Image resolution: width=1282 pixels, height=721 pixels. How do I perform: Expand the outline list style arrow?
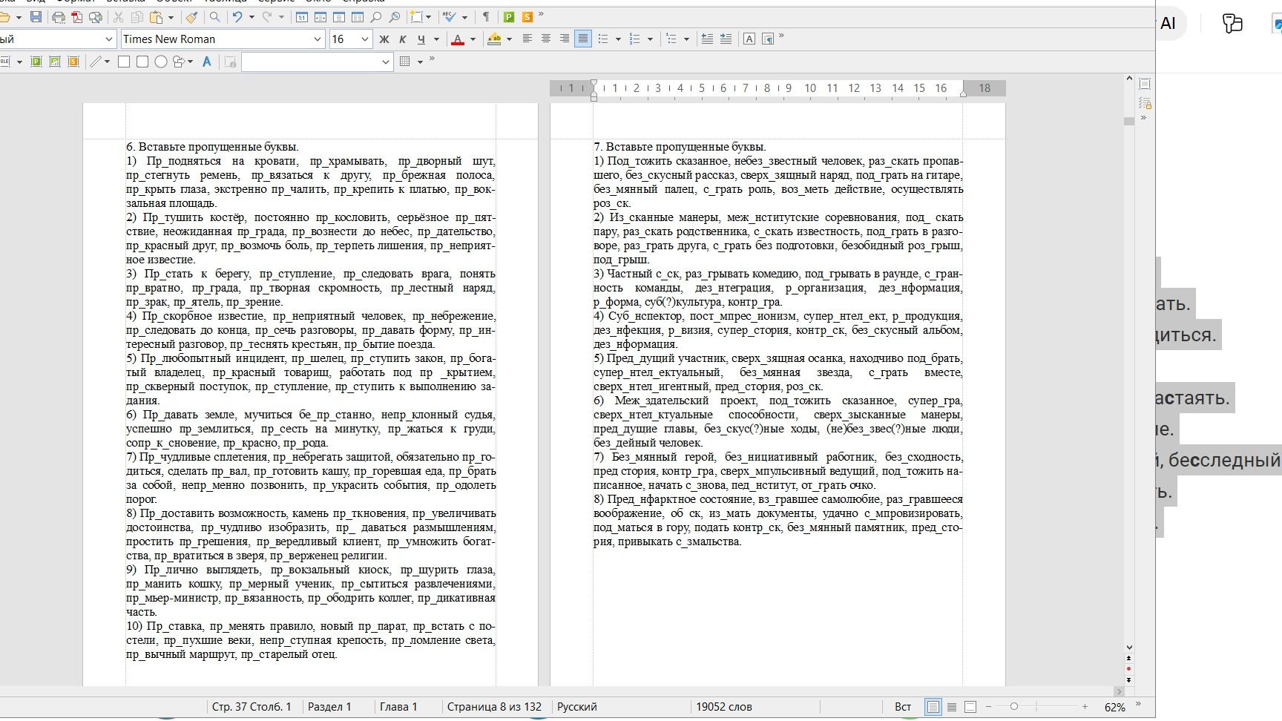pyautogui.click(x=686, y=39)
